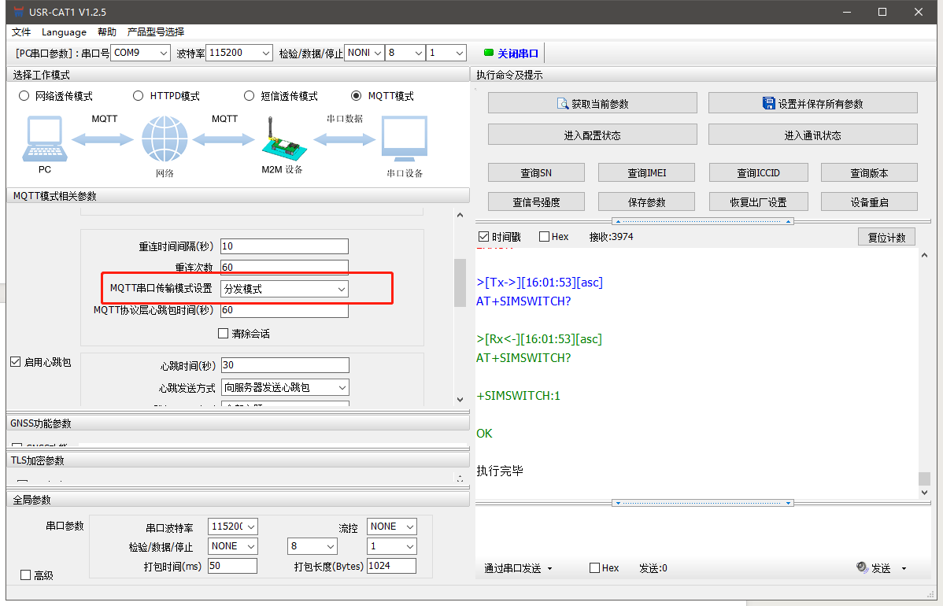Screen dimensions: 943x606
Task: Click MQTT parameters panel scrollbar thumb
Action: tap(460, 283)
